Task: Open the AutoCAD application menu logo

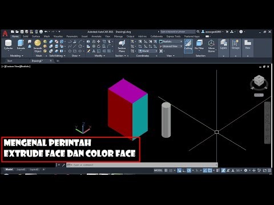Action: [x=5, y=34]
